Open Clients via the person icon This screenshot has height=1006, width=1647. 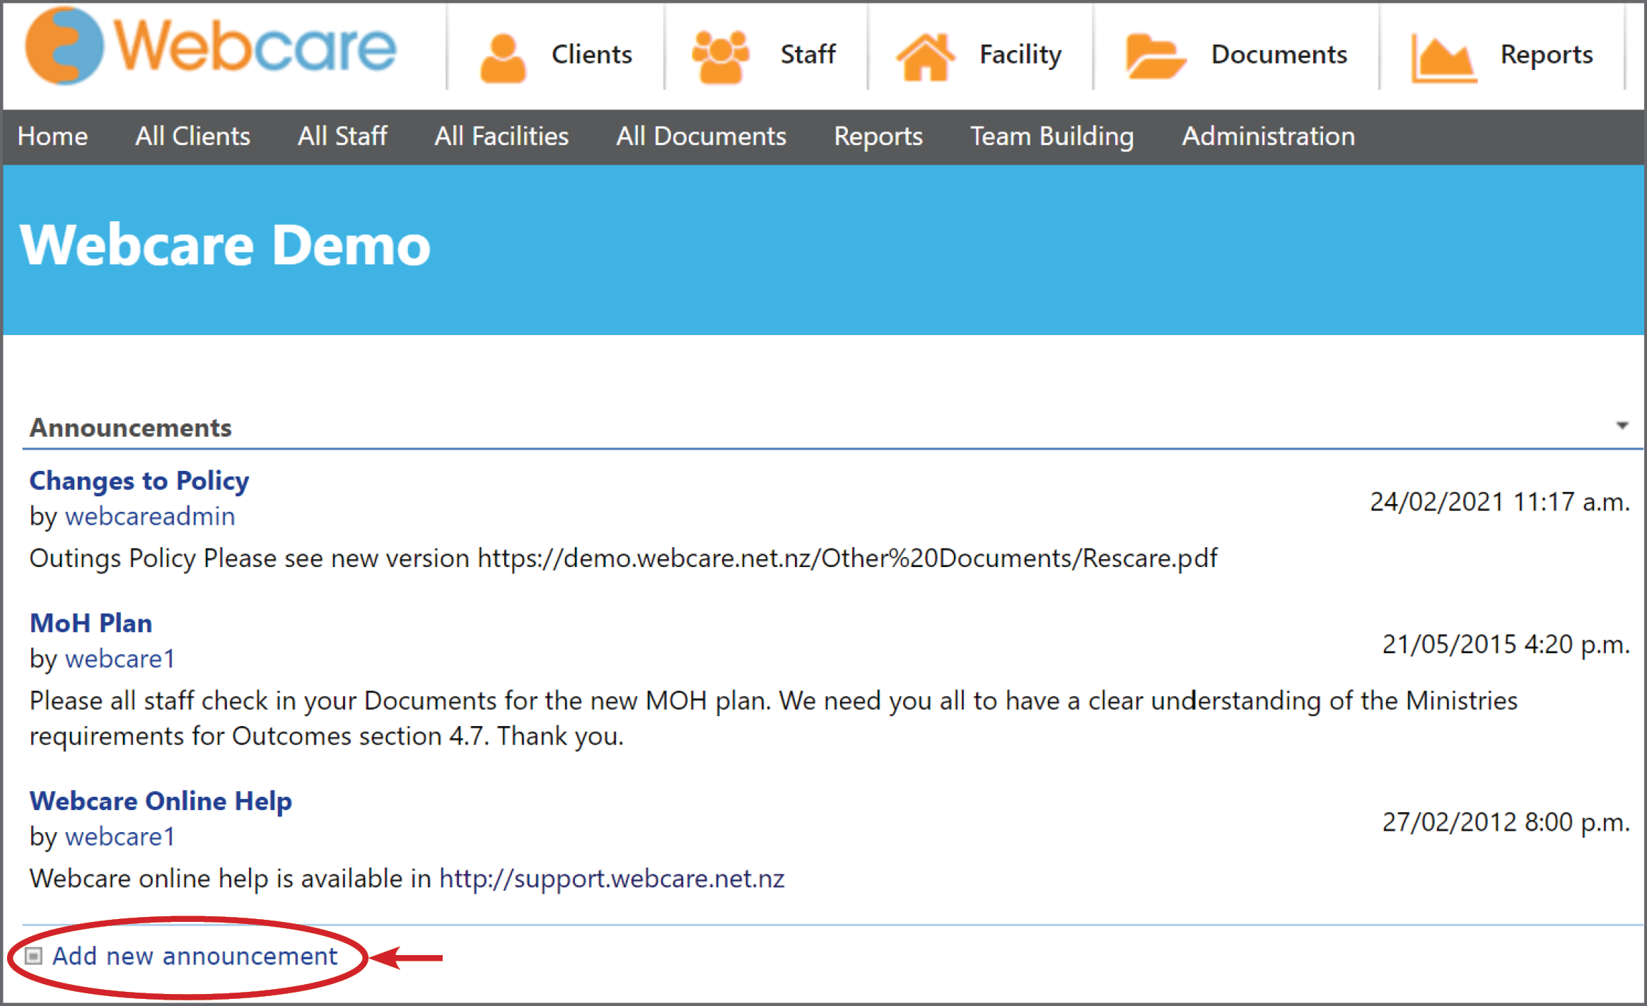point(503,58)
